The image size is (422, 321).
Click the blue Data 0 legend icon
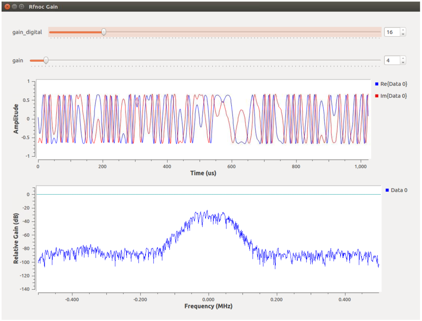click(387, 190)
